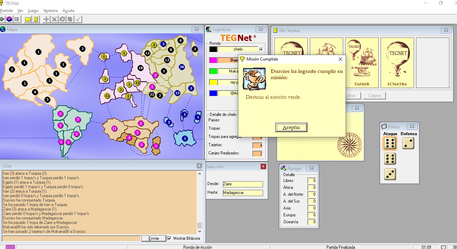Viewport: 457px width, 249px height.
Task: Open the list view toolbar icon
Action: [17, 19]
